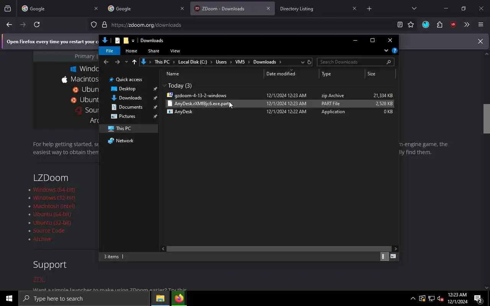Select Documents in navigation pane
The width and height of the screenshot is (490, 306).
[x=131, y=107]
